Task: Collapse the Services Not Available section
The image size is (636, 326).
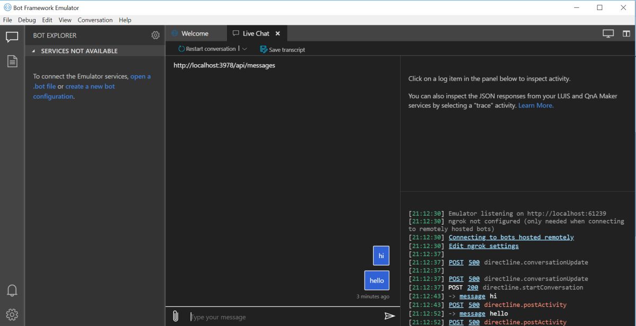Action: 33,51
